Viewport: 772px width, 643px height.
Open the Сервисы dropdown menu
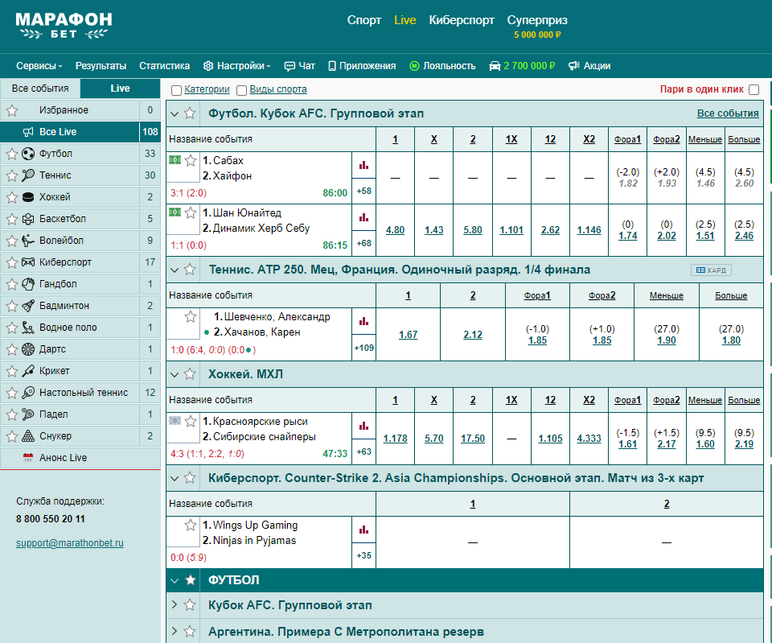click(39, 66)
